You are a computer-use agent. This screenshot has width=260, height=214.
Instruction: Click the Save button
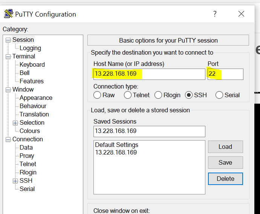(x=225, y=162)
